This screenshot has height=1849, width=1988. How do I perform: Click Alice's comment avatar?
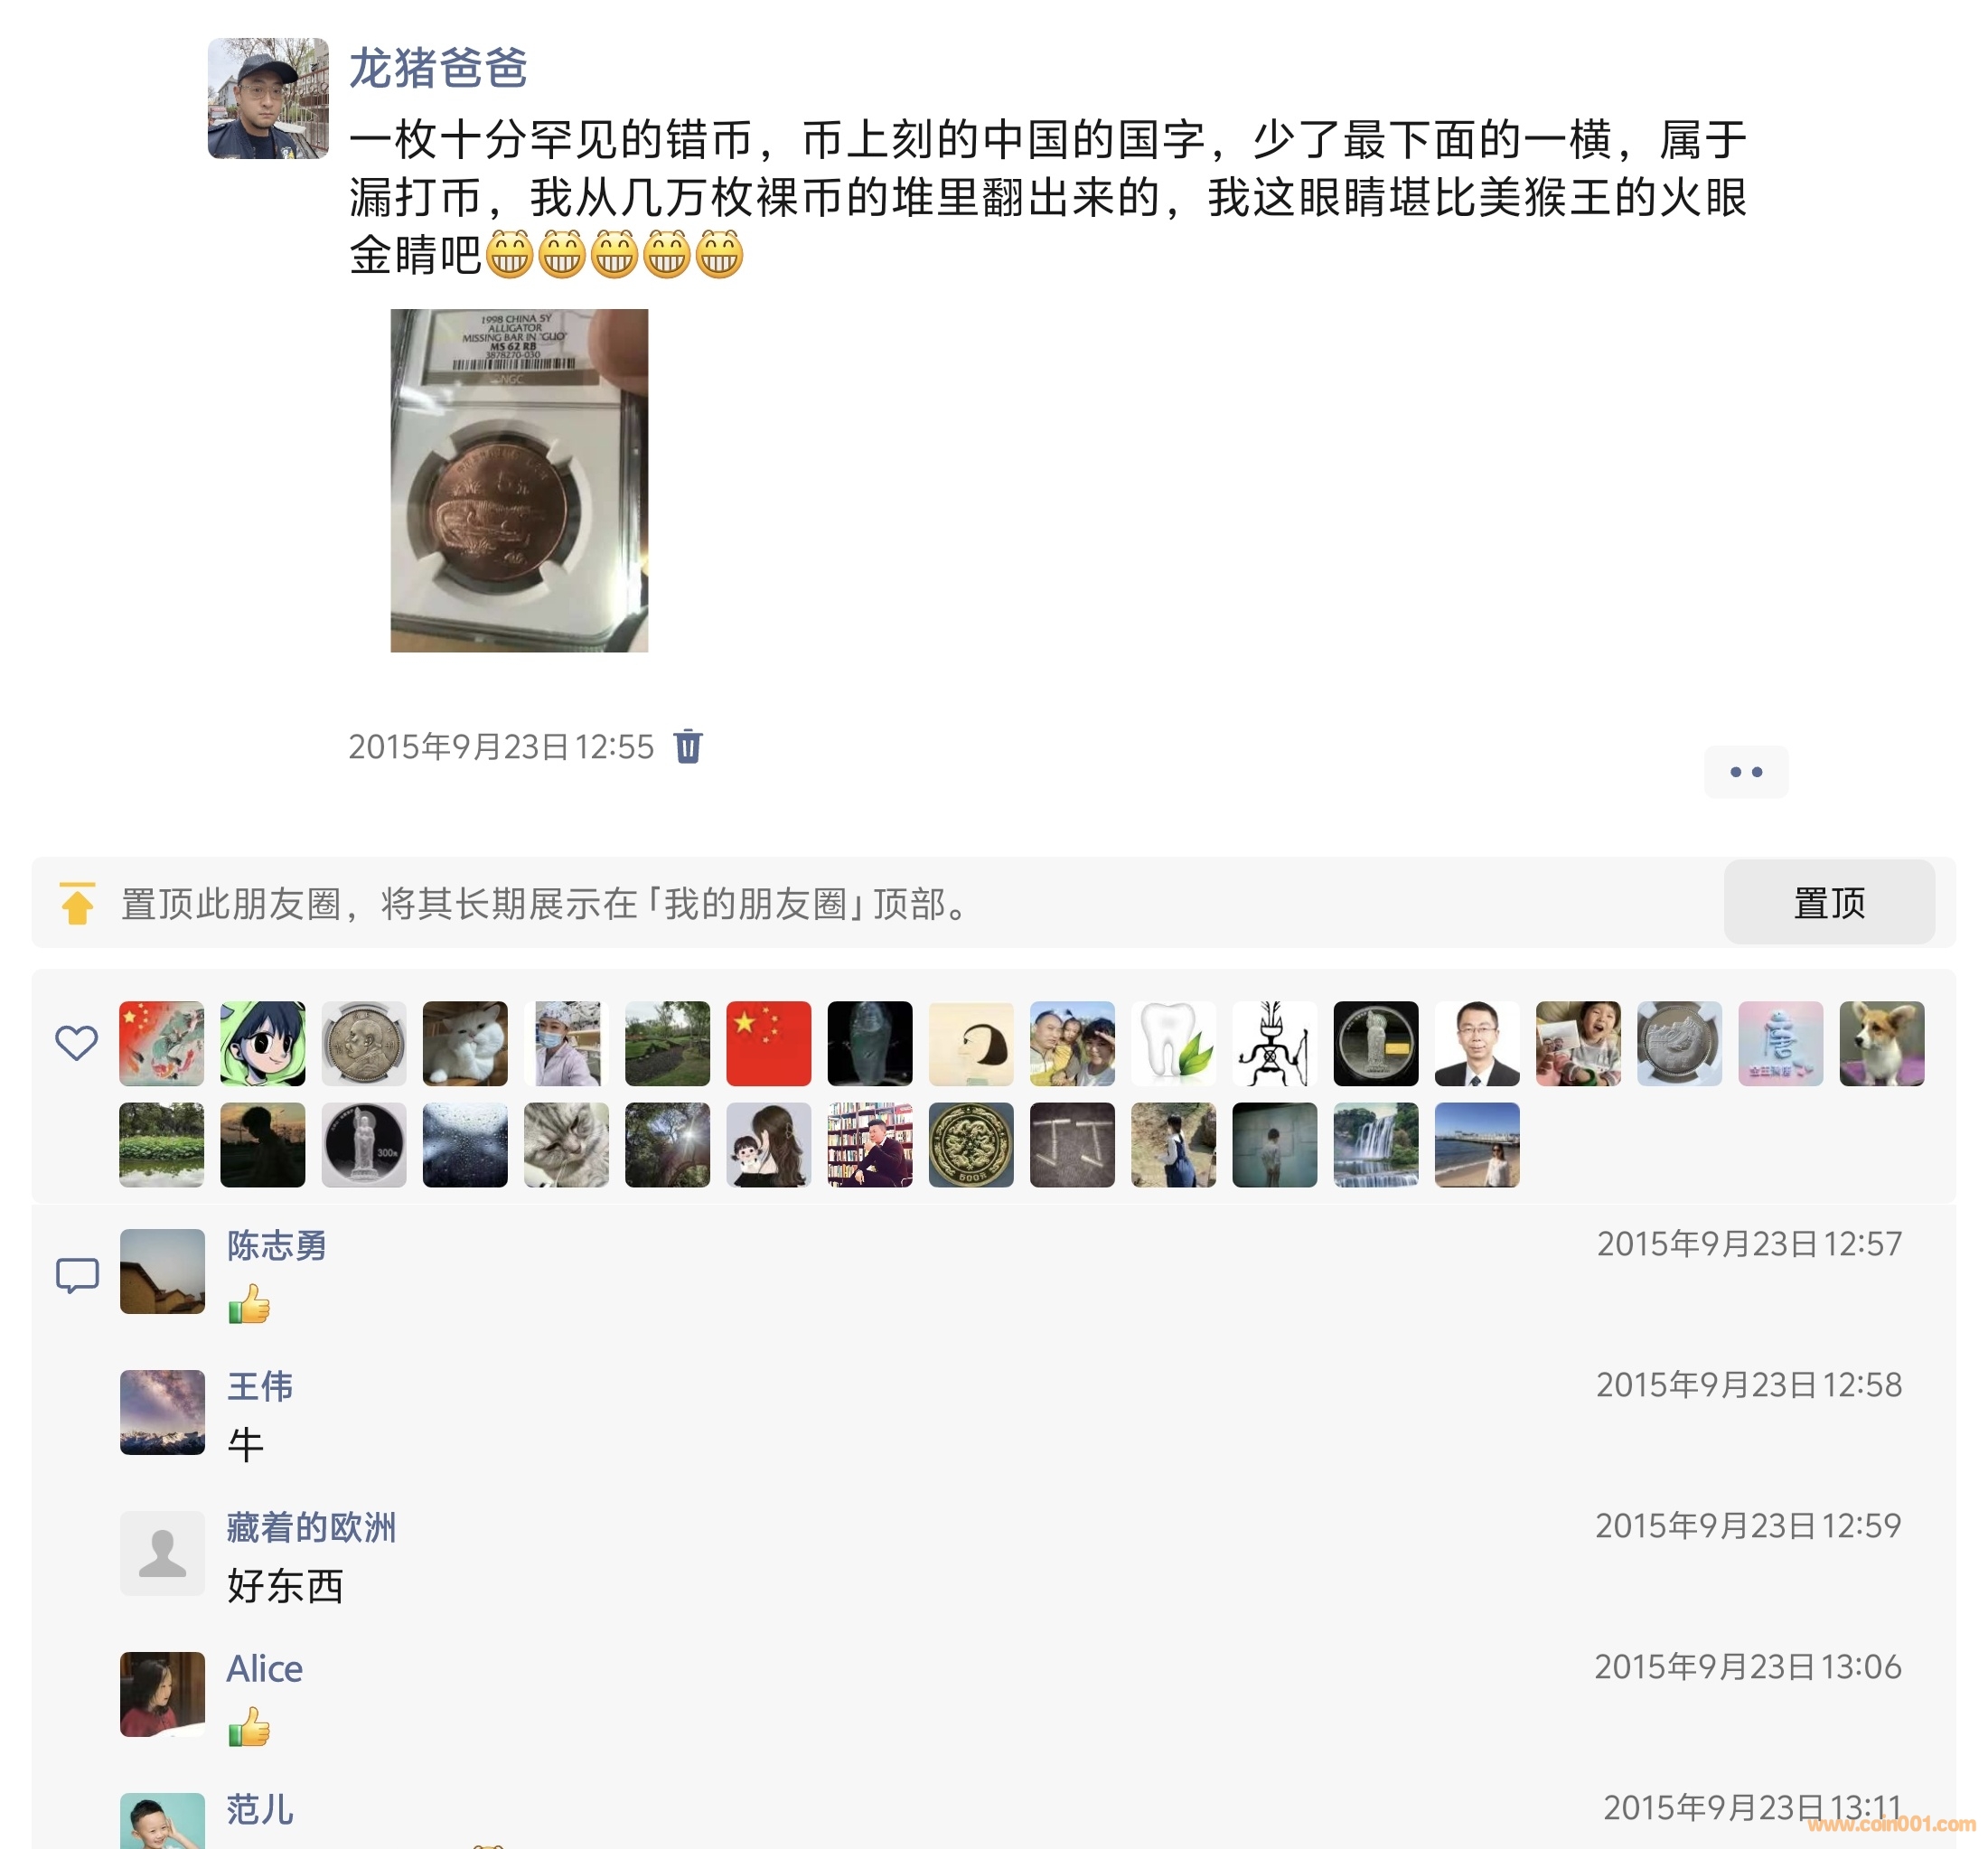[x=162, y=1693]
